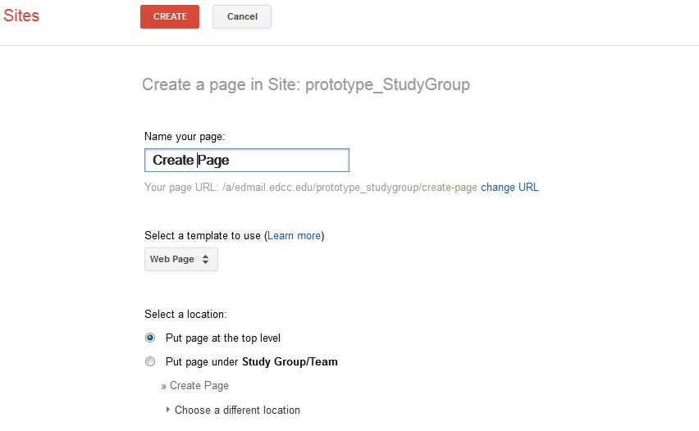699x431 pixels.
Task: Click the up-down arrows on the template selector
Action: [205, 259]
